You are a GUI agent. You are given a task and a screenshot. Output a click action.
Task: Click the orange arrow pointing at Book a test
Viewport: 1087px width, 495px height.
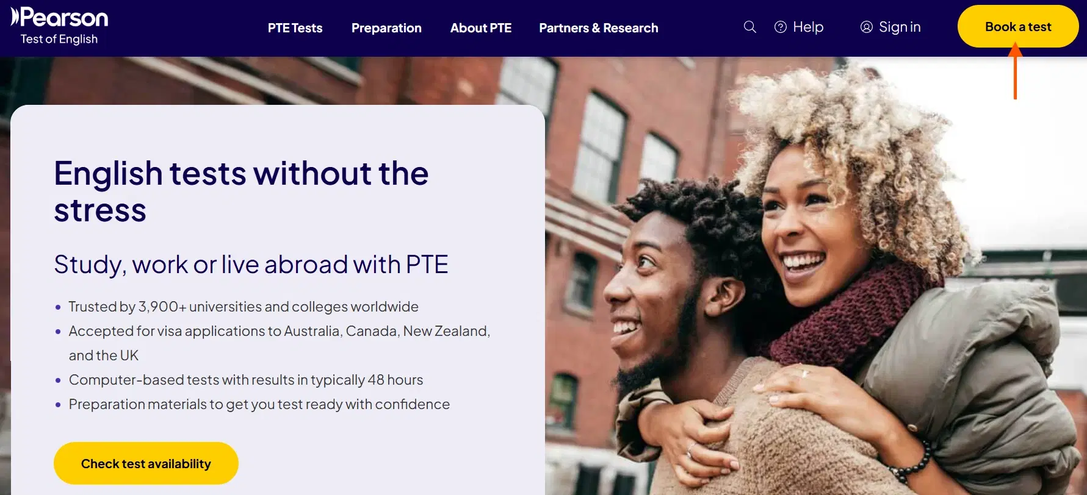click(1015, 71)
